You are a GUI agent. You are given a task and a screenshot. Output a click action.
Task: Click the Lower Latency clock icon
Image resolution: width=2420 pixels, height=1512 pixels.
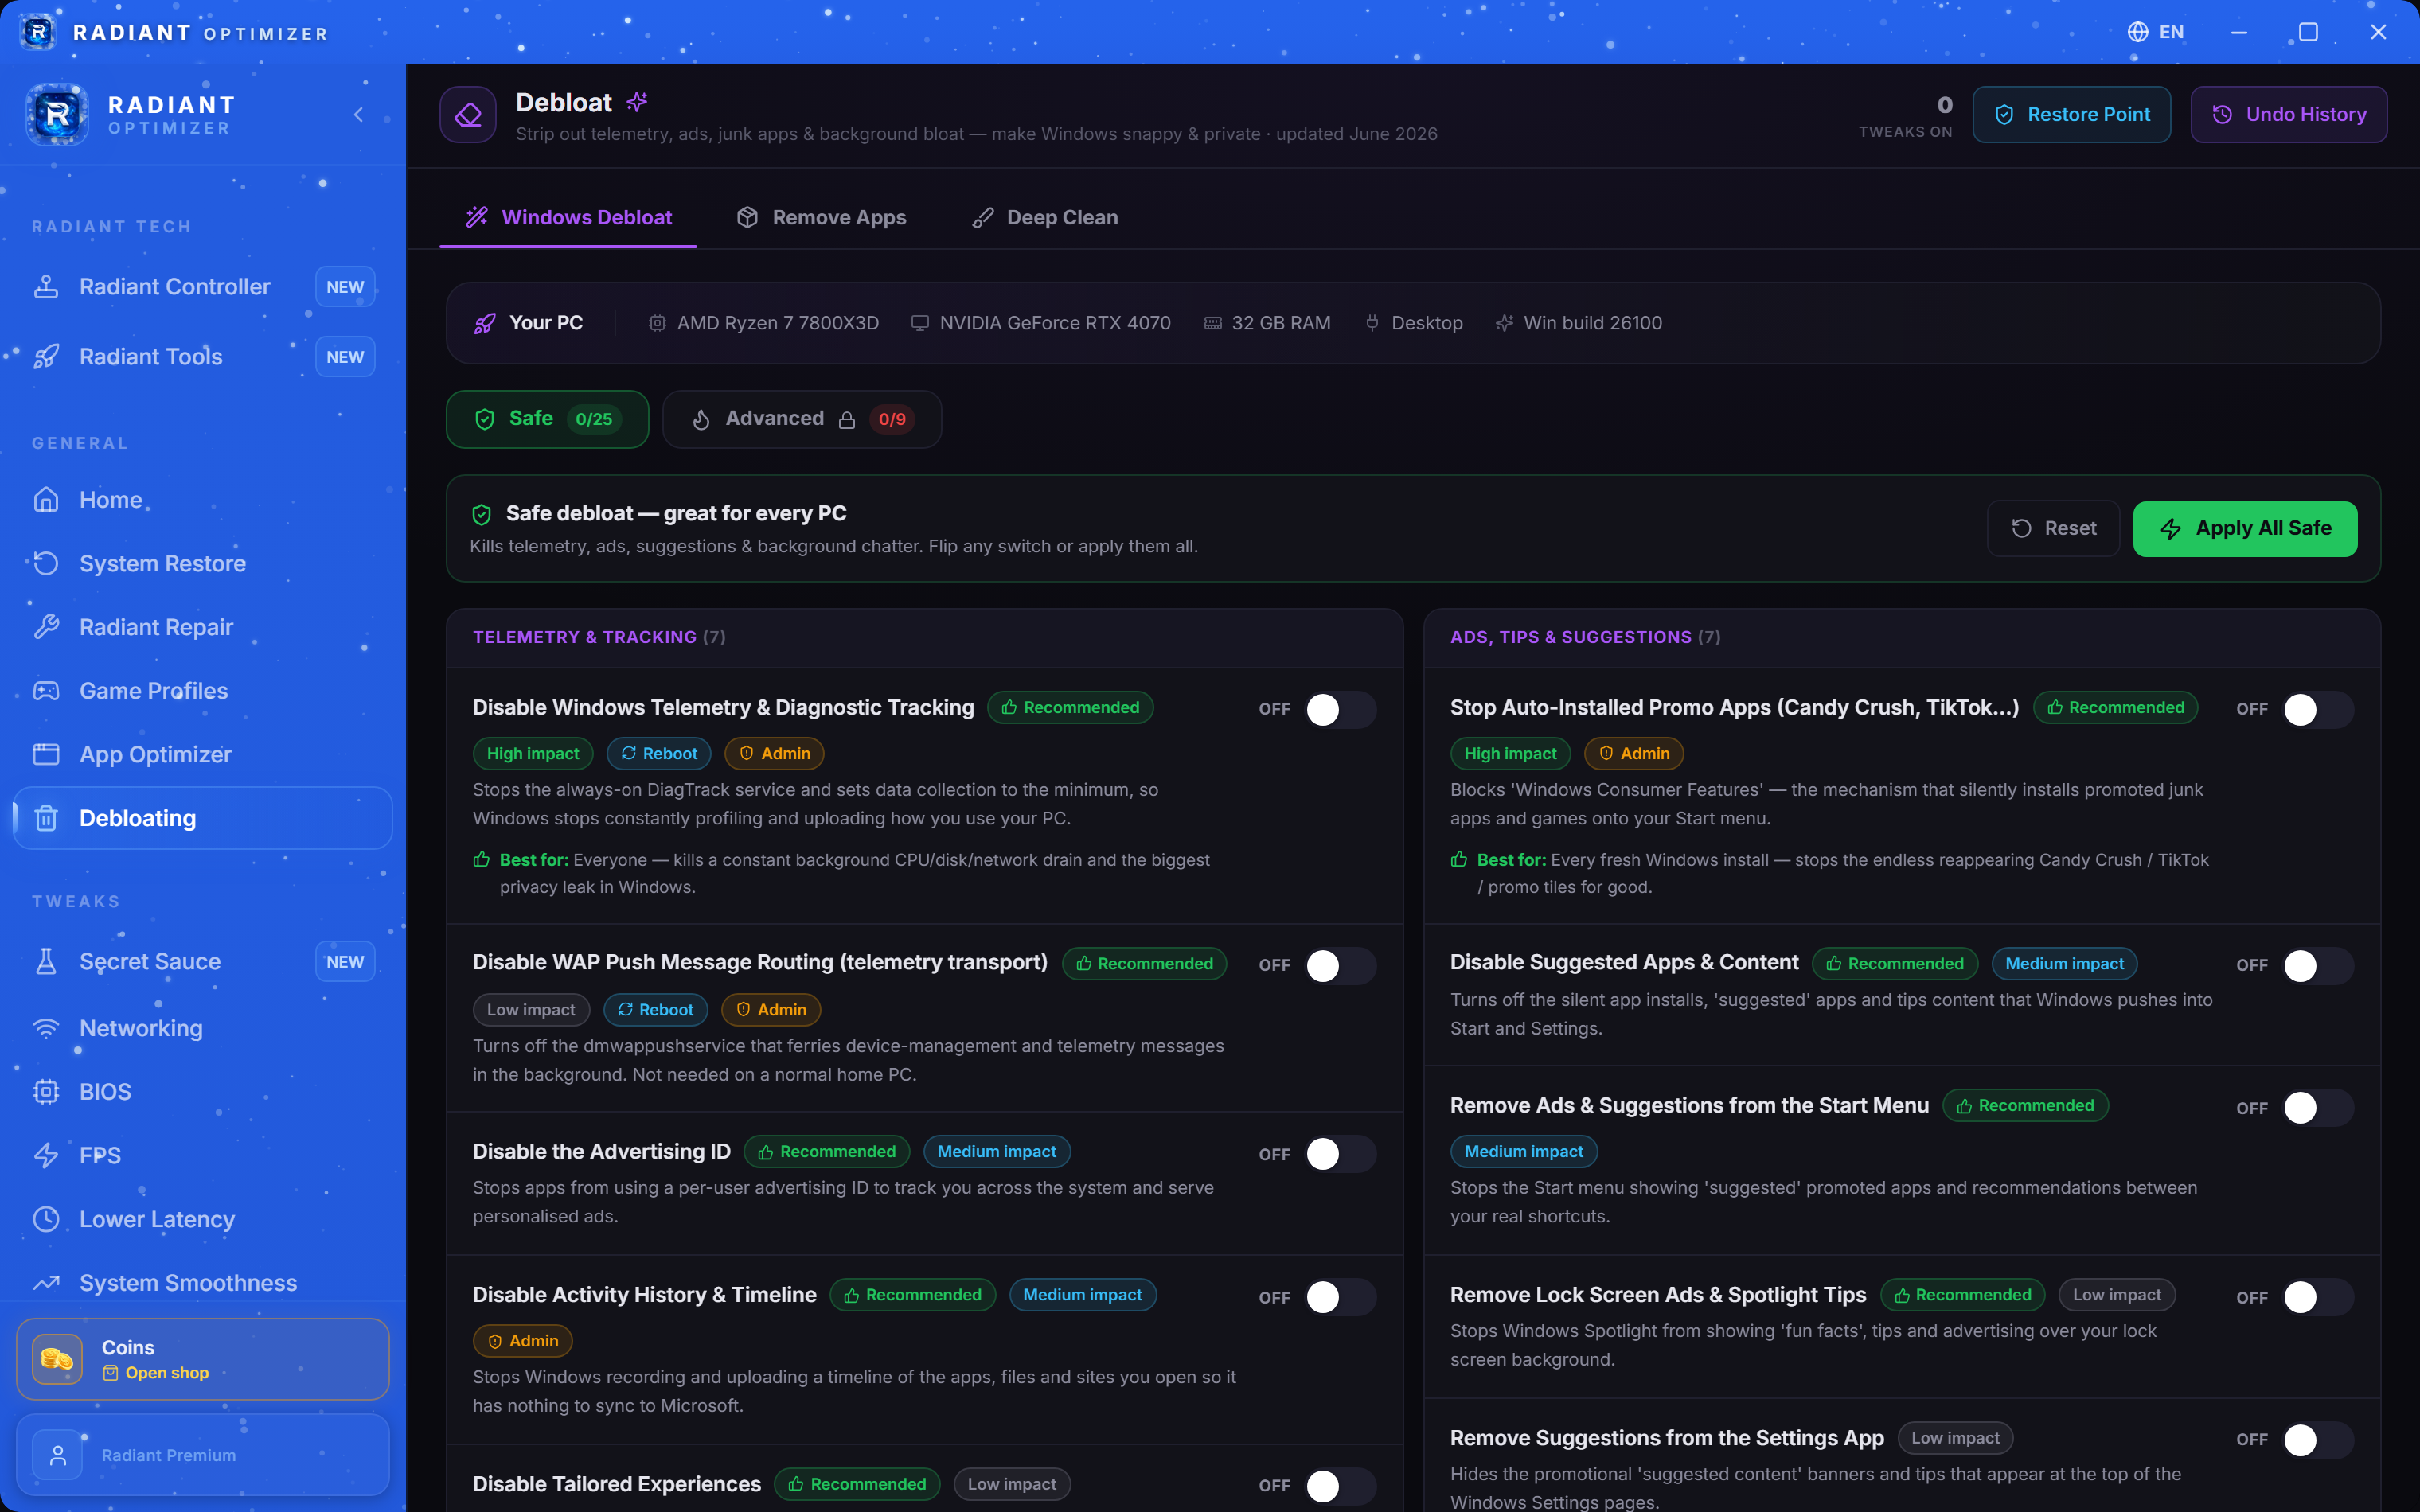tap(46, 1219)
